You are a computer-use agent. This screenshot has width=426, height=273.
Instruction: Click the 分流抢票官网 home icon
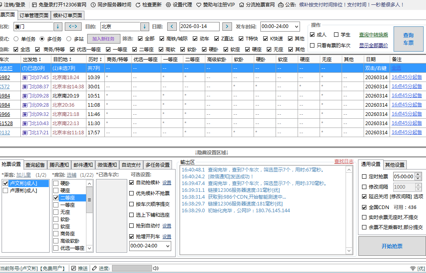point(242,4)
